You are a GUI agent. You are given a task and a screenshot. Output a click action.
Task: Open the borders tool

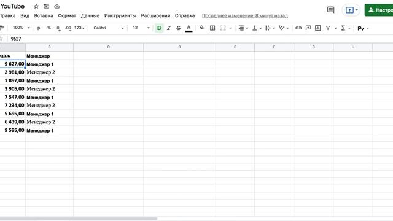coord(212,28)
